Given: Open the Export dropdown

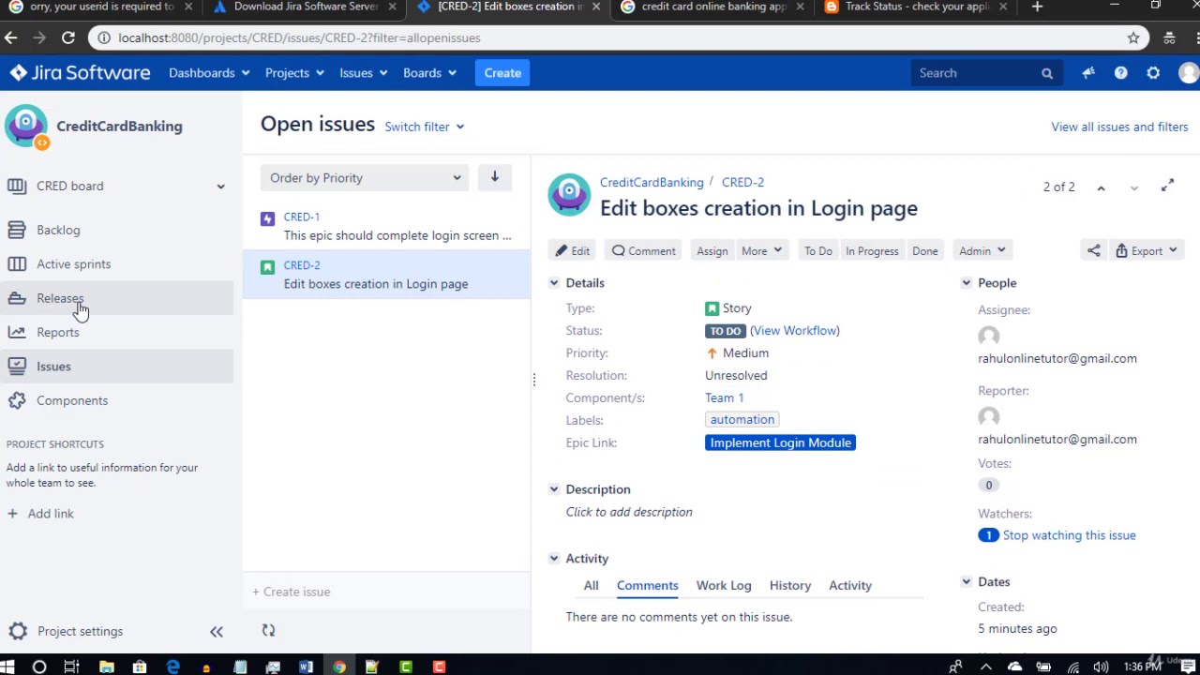Looking at the screenshot, I should (1146, 251).
